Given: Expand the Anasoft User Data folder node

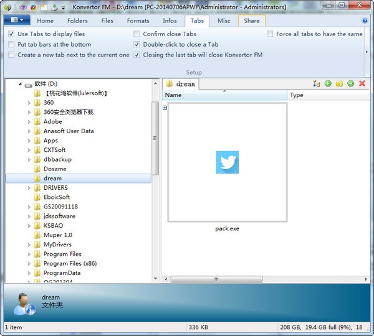Looking at the screenshot, I should point(29,131).
